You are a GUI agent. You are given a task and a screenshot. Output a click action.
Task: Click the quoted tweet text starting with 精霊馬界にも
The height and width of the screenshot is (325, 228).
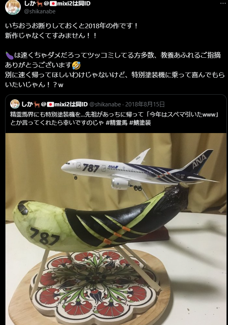click(114, 119)
